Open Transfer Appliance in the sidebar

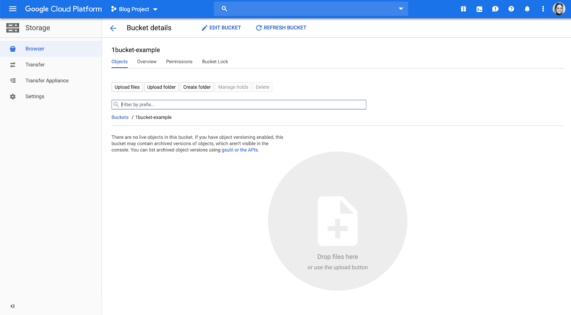click(51, 81)
